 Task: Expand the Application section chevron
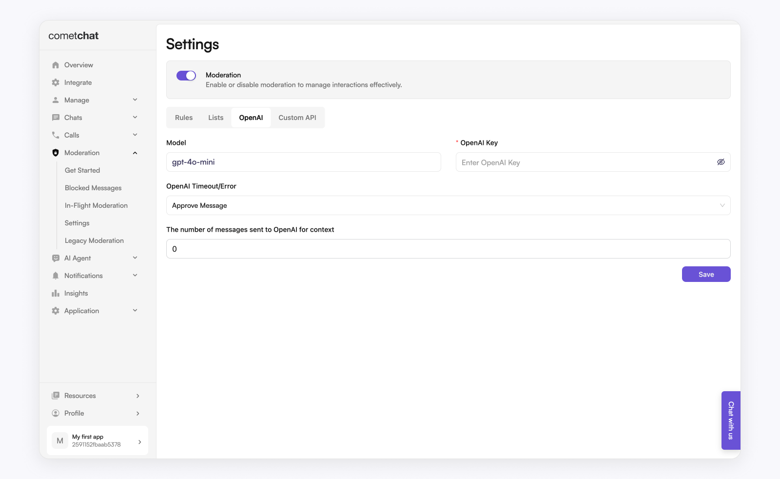click(135, 311)
